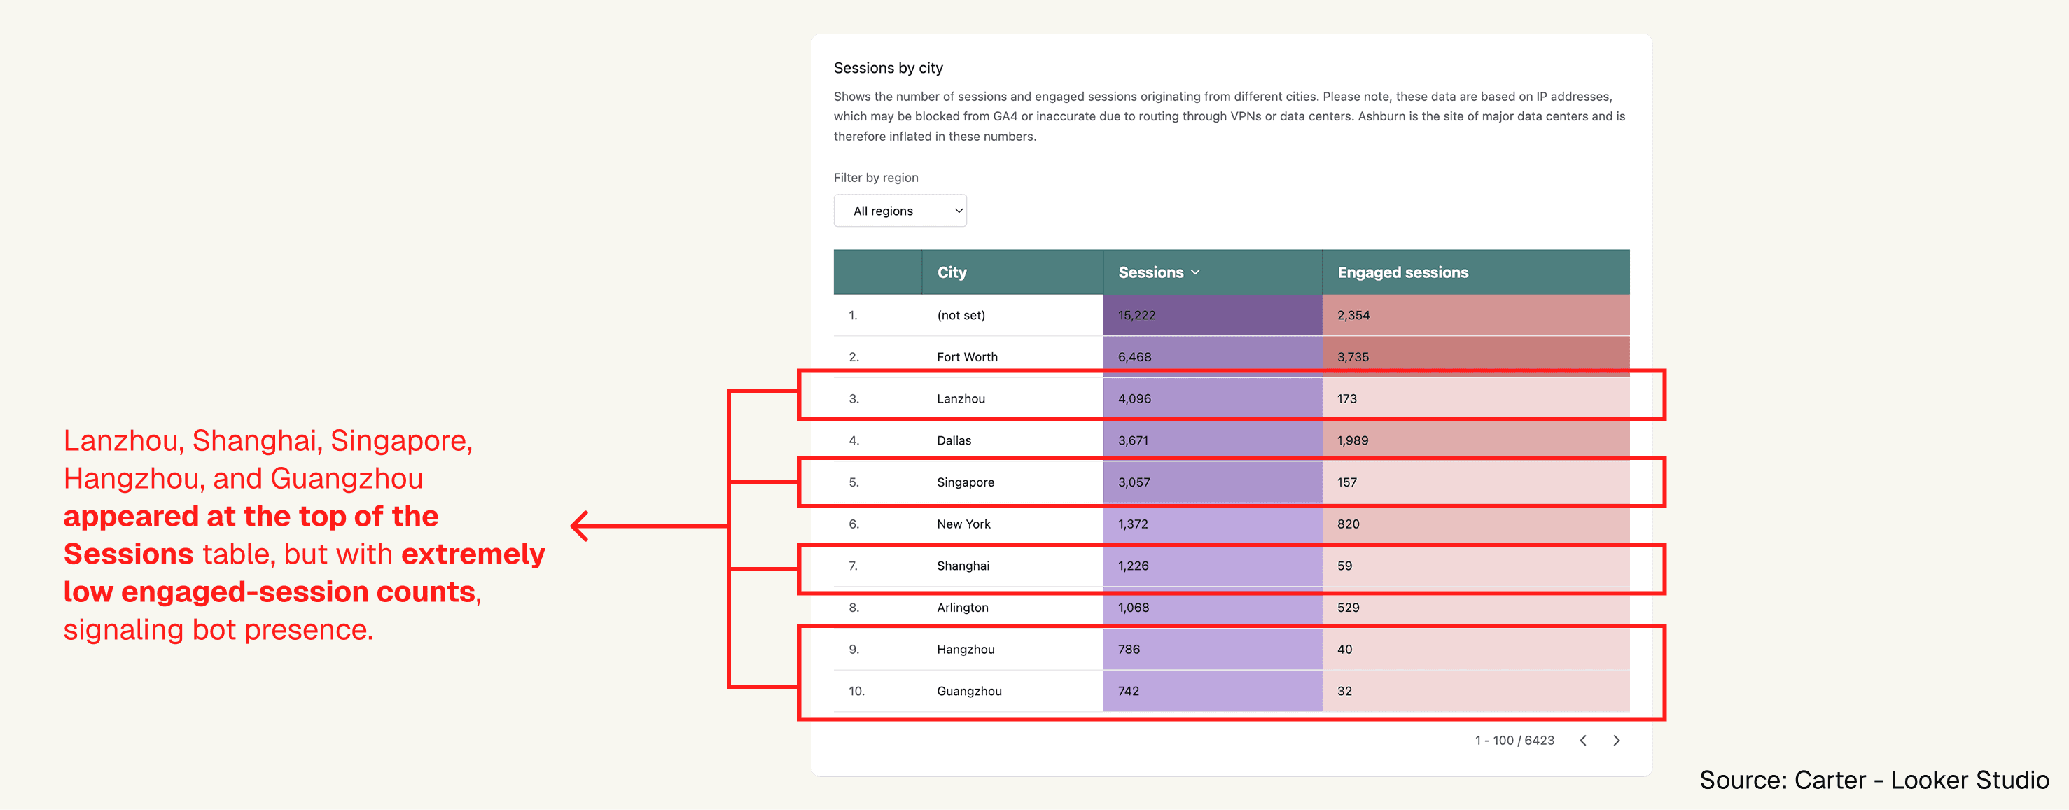Select the Lanzhou city row
Image resolution: width=2069 pixels, height=810 pixels.
(x=960, y=398)
